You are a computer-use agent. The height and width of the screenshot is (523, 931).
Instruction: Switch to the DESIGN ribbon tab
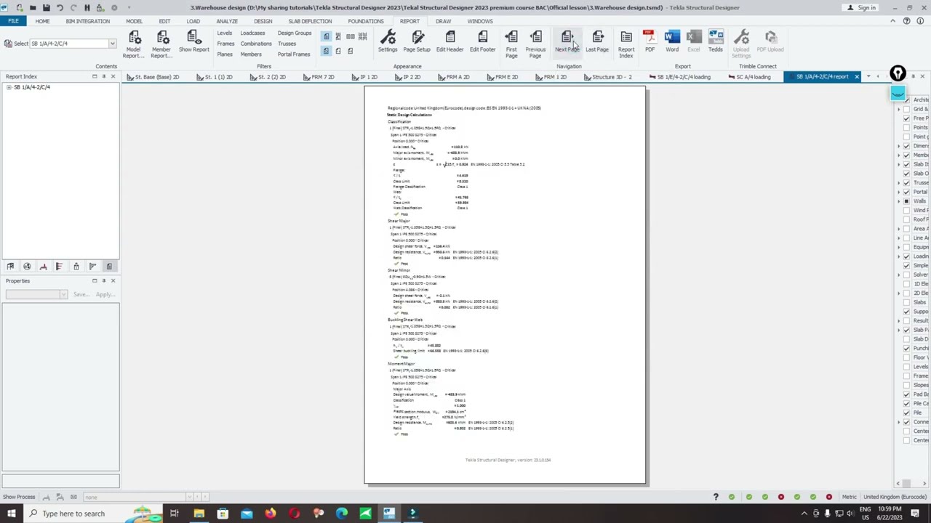pyautogui.click(x=263, y=21)
